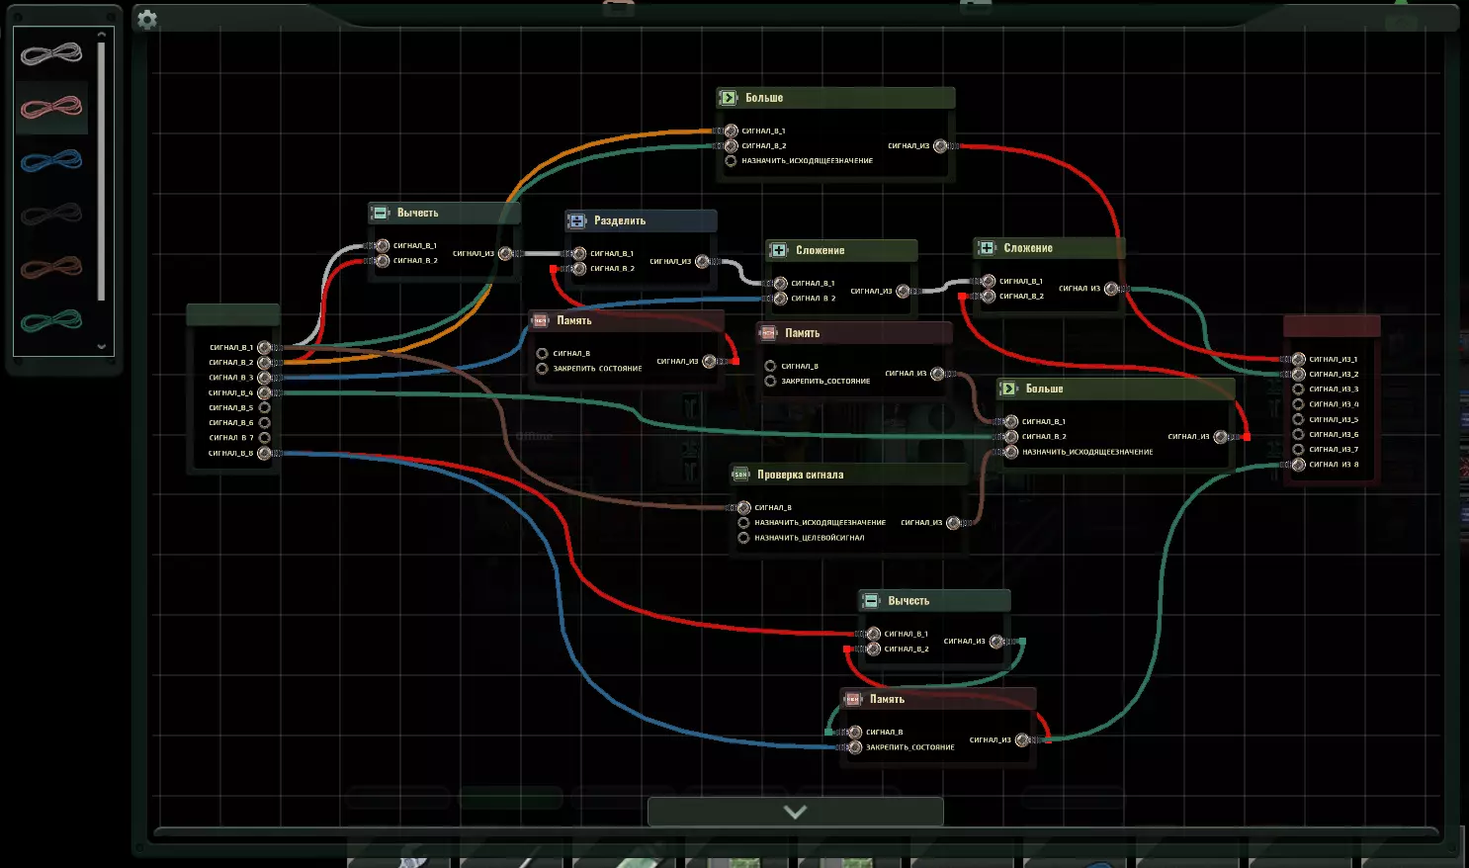Click the wire palette scrollbar
This screenshot has height=868, width=1469.
coord(101,170)
